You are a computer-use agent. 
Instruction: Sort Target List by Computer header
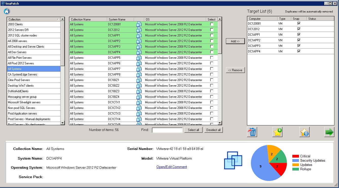tap(262, 18)
